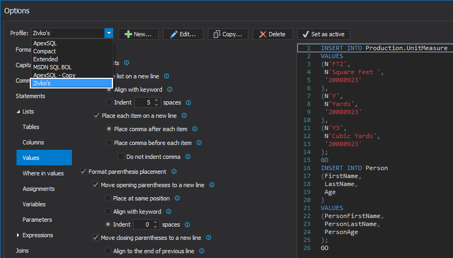
Task: Click info icon next to Do not indent comma
Action: coord(188,157)
